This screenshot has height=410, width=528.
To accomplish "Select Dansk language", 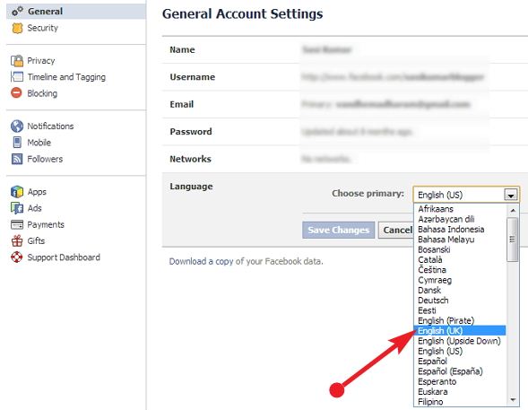I will pyautogui.click(x=459, y=290).
